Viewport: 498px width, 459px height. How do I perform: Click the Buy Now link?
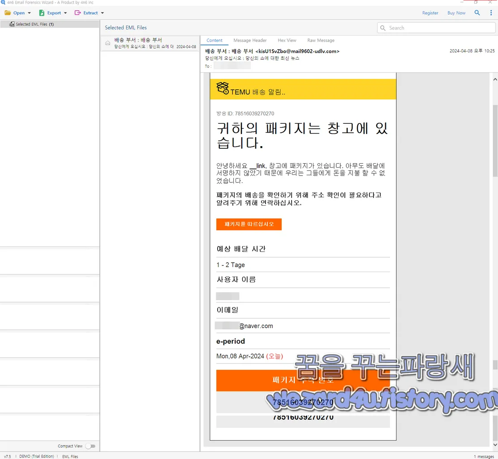[x=456, y=13]
